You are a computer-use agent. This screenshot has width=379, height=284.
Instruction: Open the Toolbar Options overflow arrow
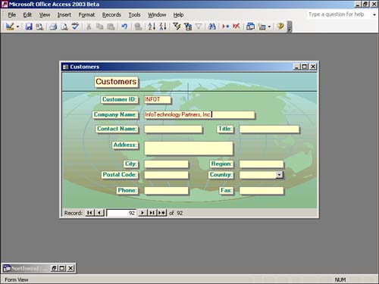pos(290,27)
